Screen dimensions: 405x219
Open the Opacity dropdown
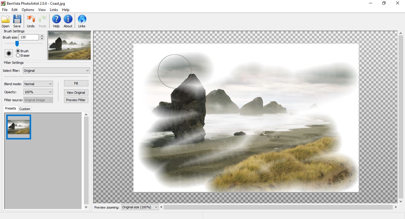coord(38,92)
